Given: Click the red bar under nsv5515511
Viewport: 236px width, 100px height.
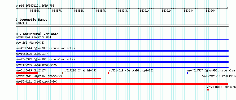Looking at the screenshot, I should [x=58, y=79].
